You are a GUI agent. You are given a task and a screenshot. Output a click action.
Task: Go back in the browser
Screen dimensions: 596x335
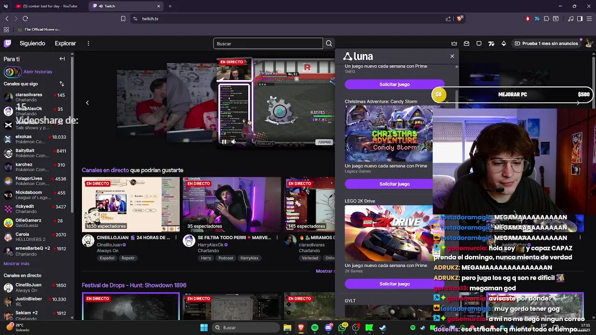7,19
